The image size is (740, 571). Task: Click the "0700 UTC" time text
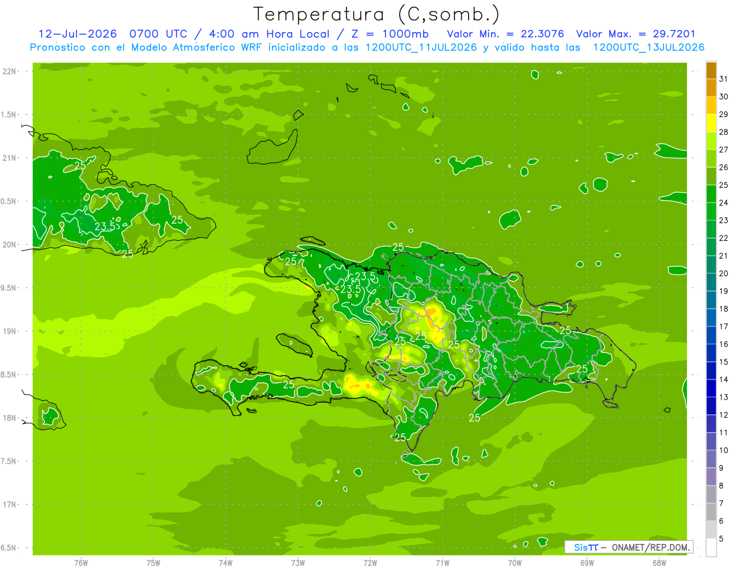point(158,34)
